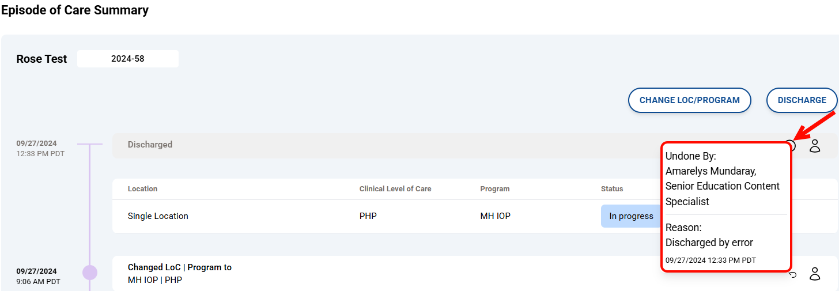The height and width of the screenshot is (291, 839).
Task: Click the undo icon on Changed LoC row
Action: click(792, 274)
